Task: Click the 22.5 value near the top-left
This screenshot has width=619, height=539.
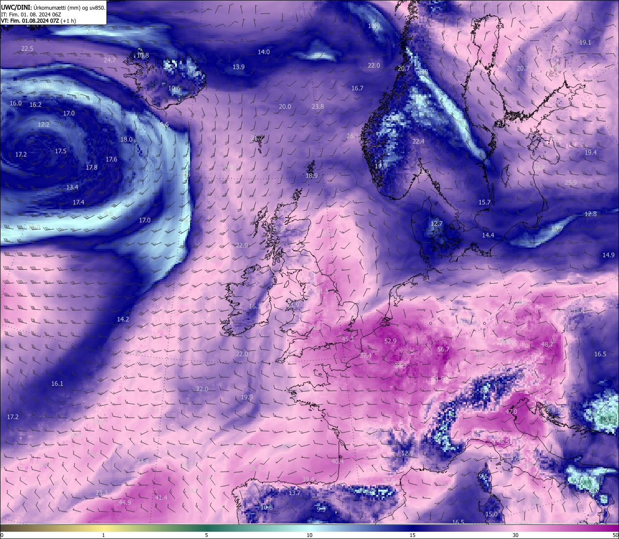Action: pyautogui.click(x=27, y=49)
